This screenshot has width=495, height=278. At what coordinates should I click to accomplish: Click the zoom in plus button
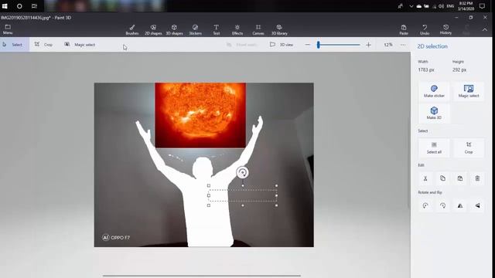point(368,45)
